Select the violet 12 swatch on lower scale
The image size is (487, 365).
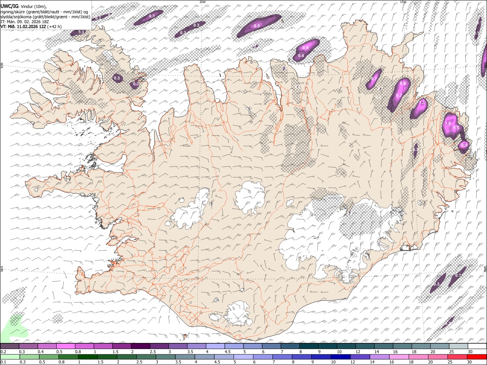360,357
